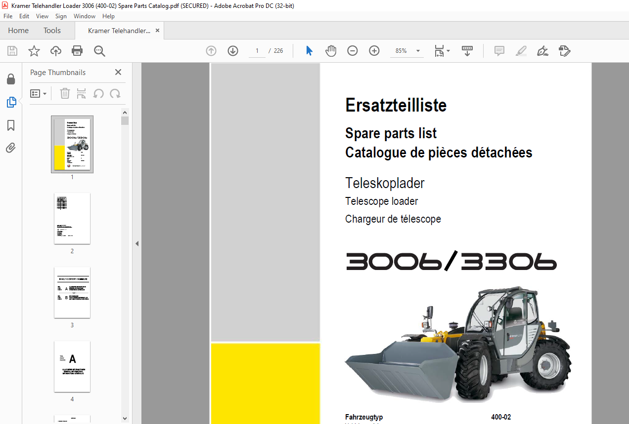
Task: Open the Edit menu
Action: [24, 16]
